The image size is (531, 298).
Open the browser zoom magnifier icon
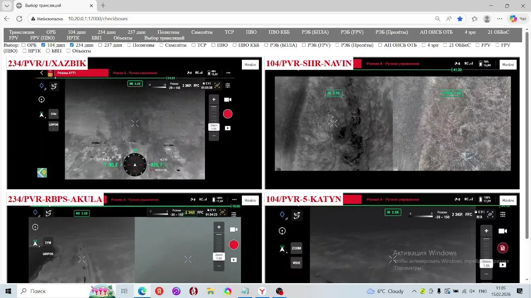(x=438, y=19)
